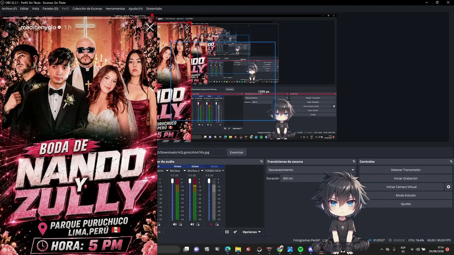Open advanced audio properties gears icon
Screen dimensions: 454x255
[235, 232]
